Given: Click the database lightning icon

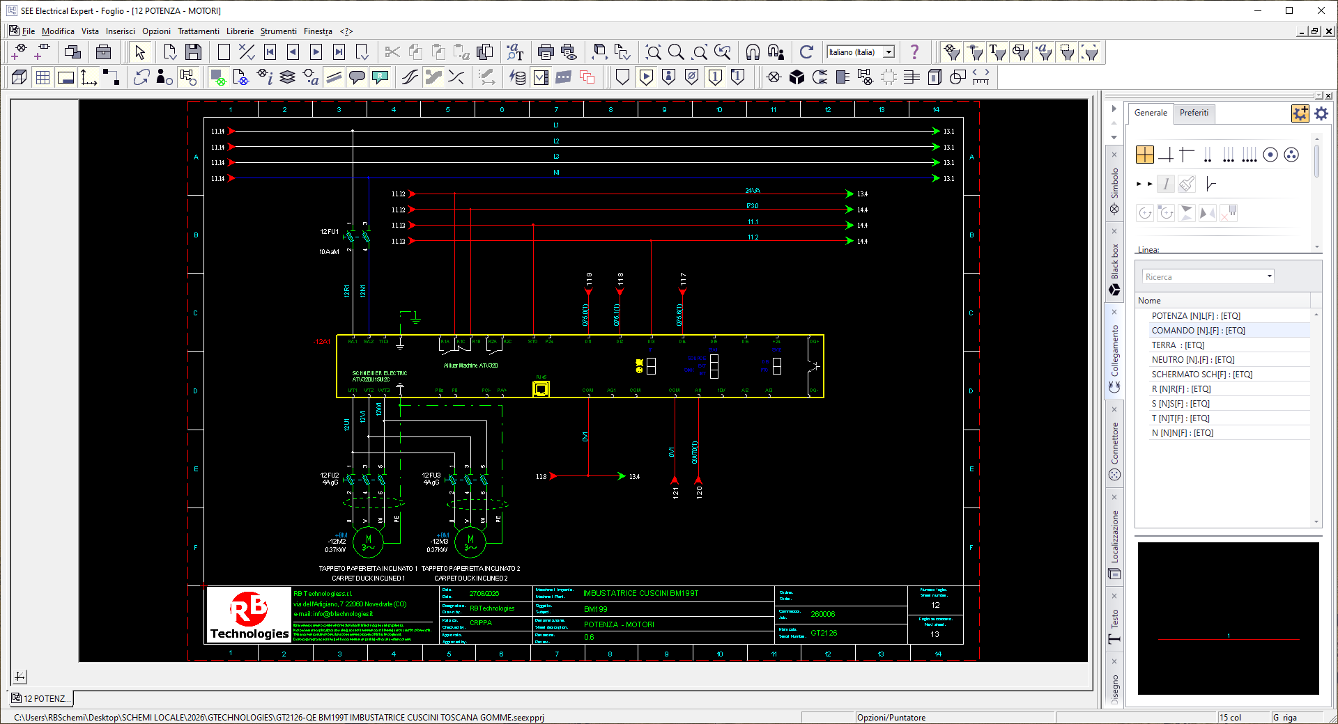Looking at the screenshot, I should [518, 77].
